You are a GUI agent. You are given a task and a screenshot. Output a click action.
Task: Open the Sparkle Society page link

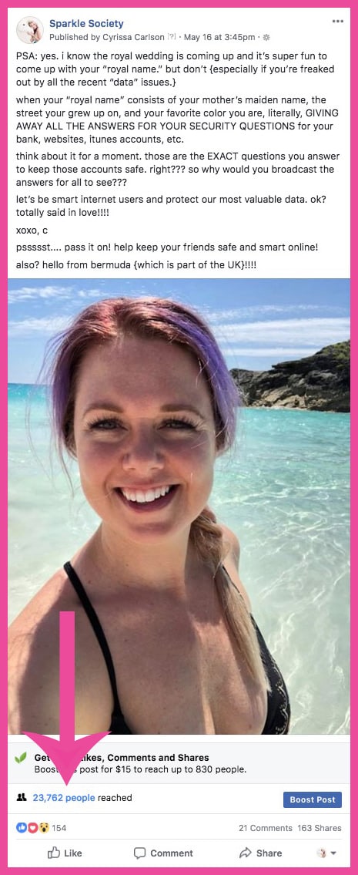click(86, 23)
